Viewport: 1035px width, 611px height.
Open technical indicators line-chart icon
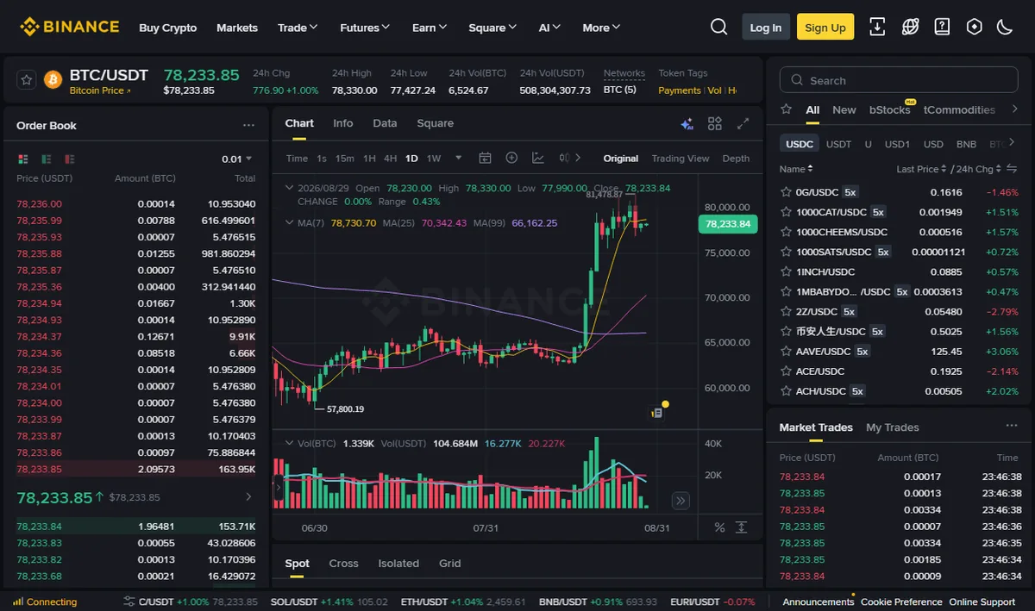pos(538,158)
